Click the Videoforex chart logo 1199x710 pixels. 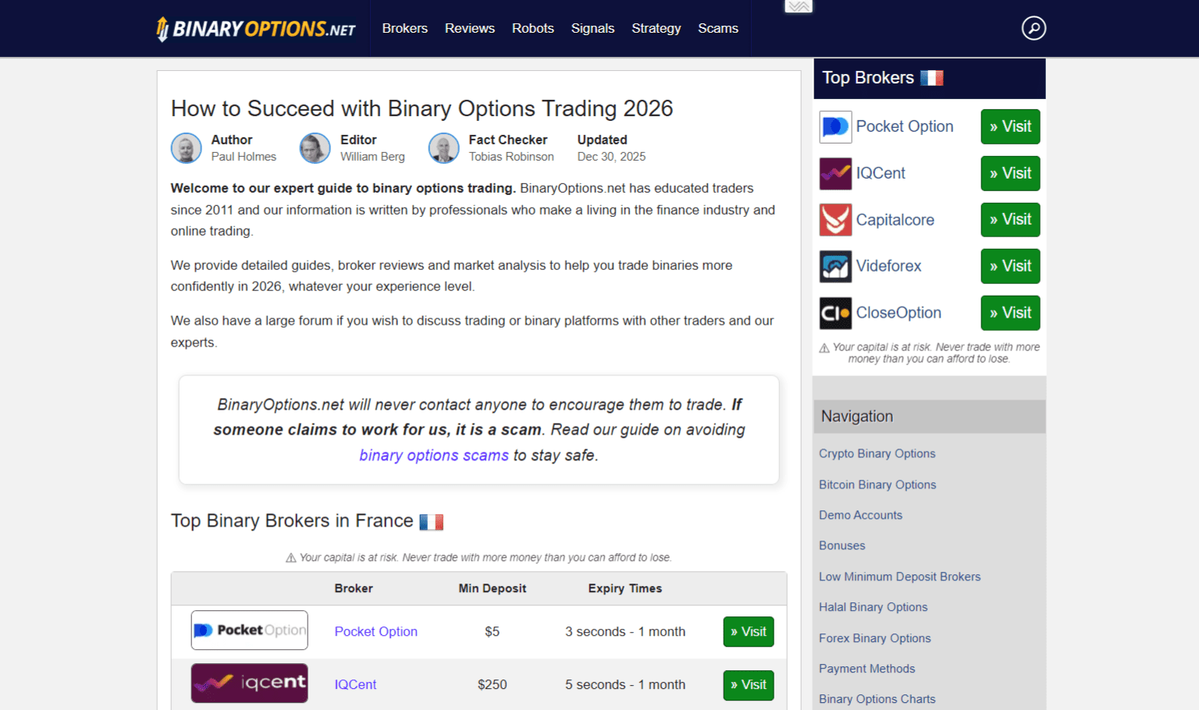pyautogui.click(x=834, y=266)
